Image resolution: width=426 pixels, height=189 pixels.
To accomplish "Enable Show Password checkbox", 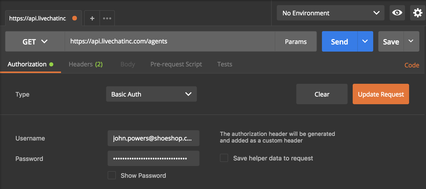I will pos(112,175).
